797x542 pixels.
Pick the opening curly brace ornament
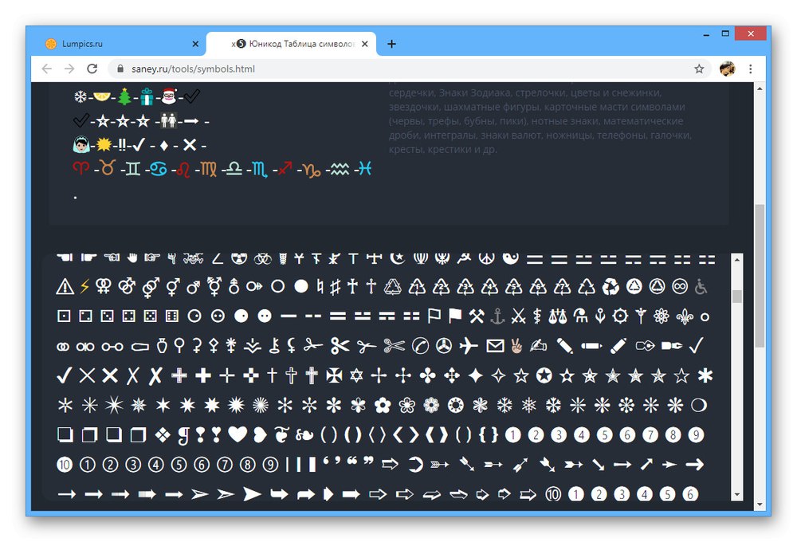[x=482, y=434]
